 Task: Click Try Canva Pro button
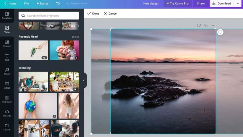tap(178, 3)
